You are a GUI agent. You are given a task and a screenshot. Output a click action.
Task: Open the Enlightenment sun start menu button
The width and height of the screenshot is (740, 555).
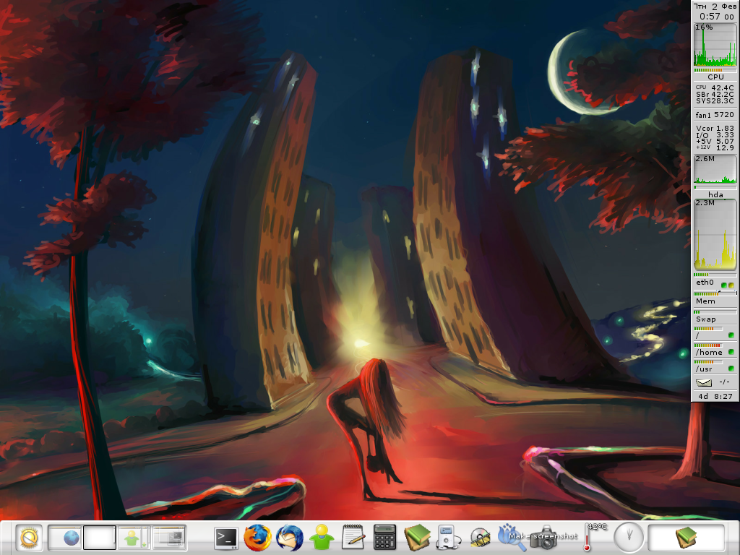29,538
